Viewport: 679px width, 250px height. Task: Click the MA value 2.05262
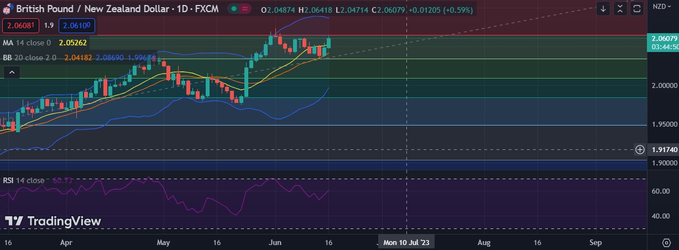(x=73, y=43)
